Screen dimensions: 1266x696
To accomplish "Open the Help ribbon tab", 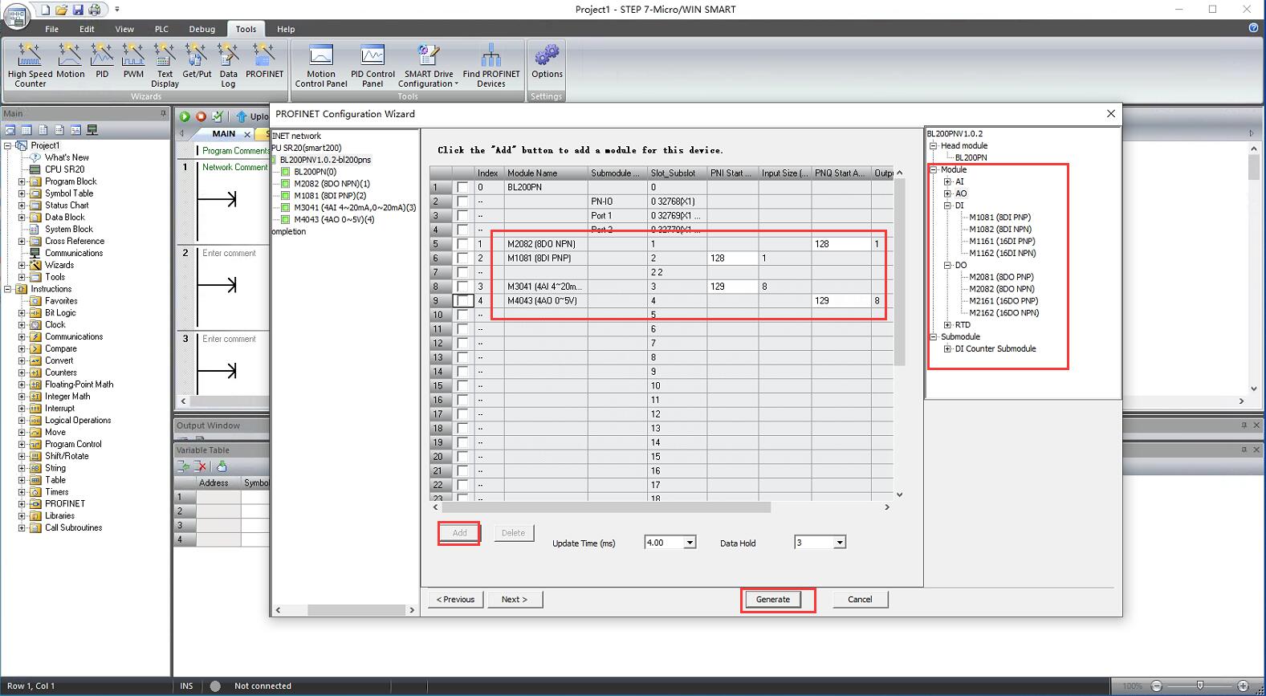I will coord(286,29).
